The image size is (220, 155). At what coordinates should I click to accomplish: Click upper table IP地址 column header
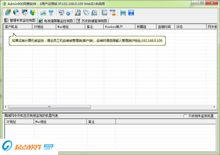pyautogui.click(x=44, y=27)
